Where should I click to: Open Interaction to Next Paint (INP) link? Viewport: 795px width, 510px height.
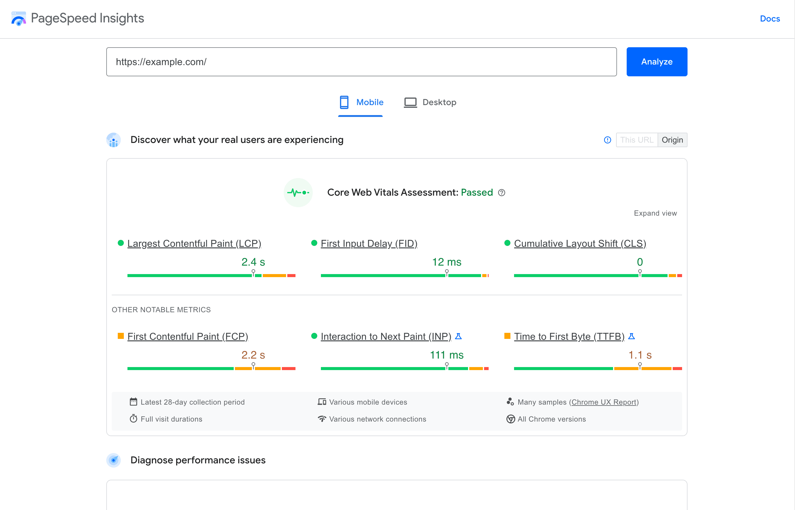386,336
